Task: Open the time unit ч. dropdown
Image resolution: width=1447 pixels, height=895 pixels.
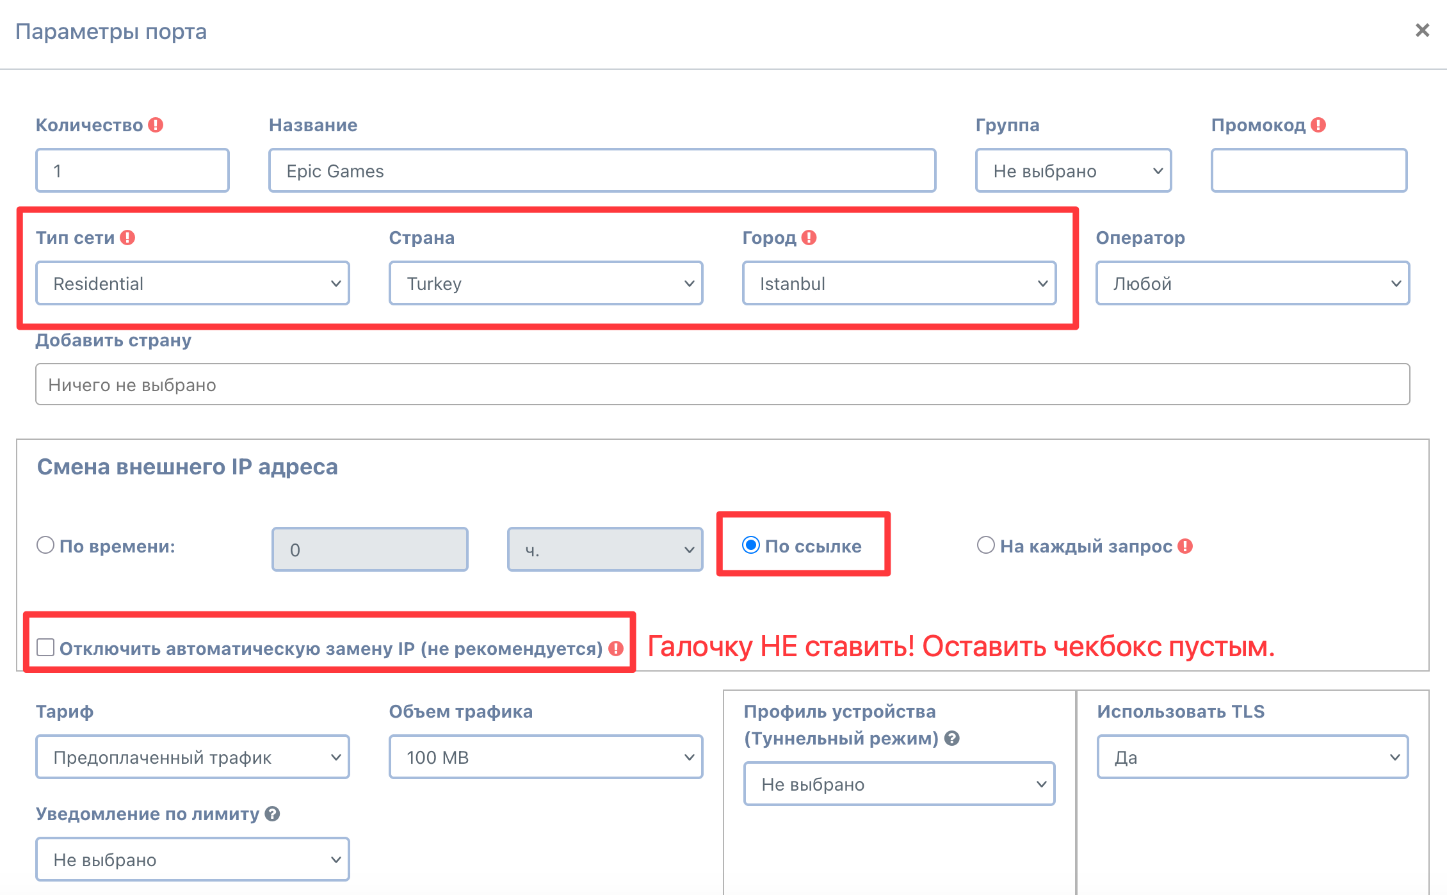Action: click(x=605, y=549)
